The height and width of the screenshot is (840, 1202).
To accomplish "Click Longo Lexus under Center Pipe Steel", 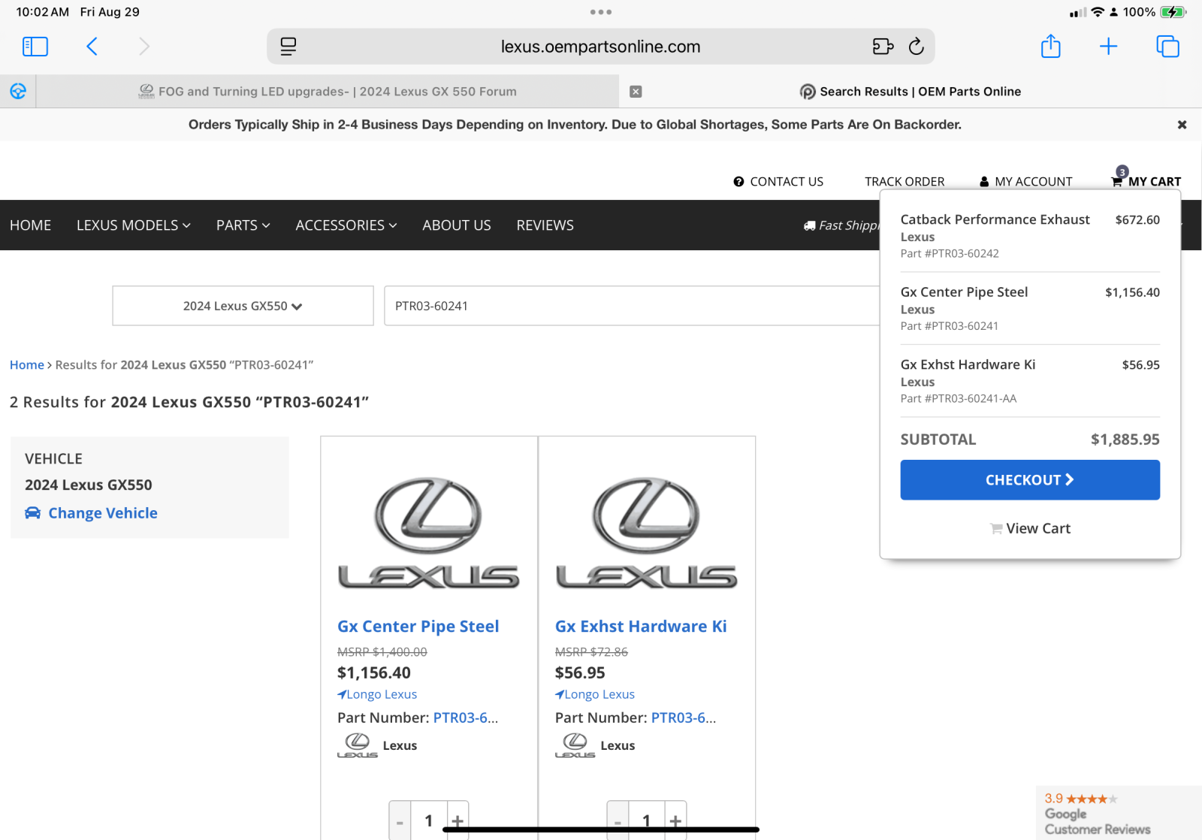I will pyautogui.click(x=377, y=694).
